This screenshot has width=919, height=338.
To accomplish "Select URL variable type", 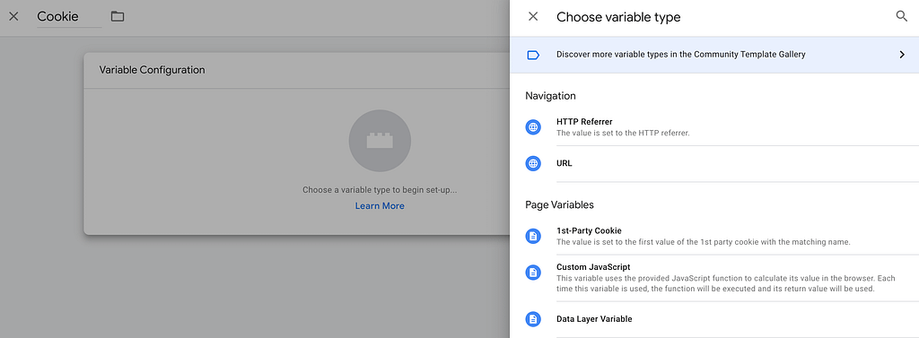I will click(714, 163).
